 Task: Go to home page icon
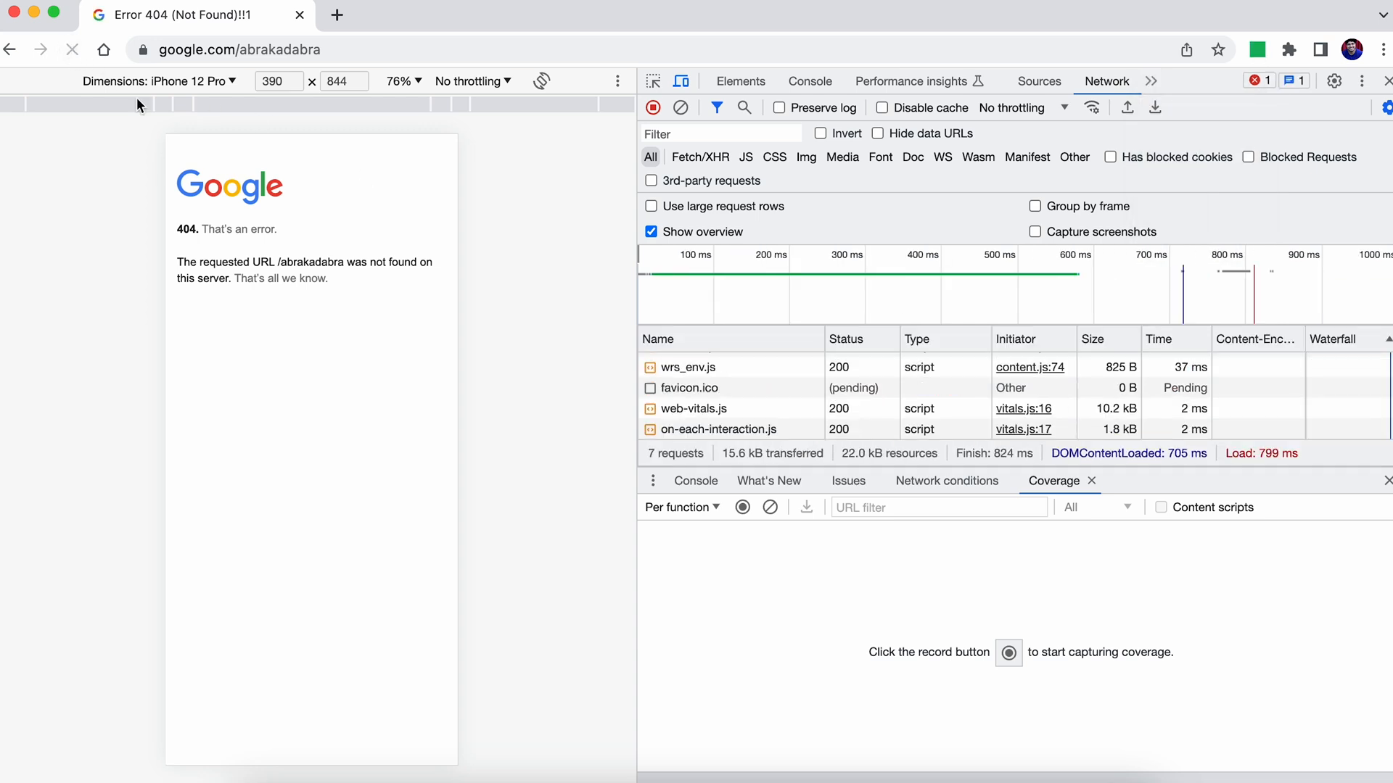point(104,50)
